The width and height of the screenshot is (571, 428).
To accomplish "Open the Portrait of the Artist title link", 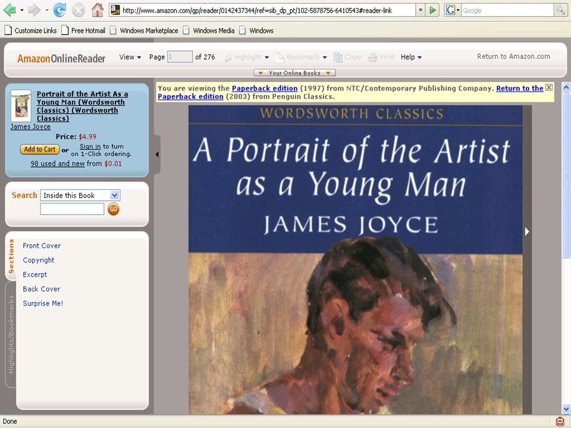I will 82,106.
